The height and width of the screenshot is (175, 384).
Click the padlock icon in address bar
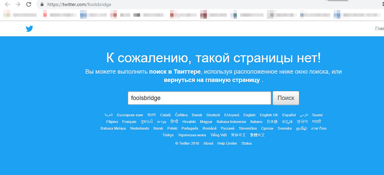click(42, 4)
